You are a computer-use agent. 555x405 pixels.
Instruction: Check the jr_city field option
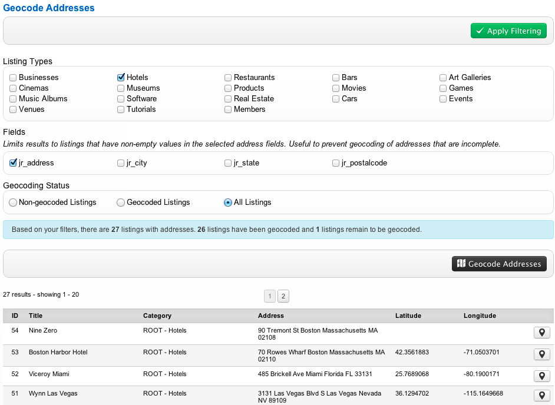coord(121,163)
